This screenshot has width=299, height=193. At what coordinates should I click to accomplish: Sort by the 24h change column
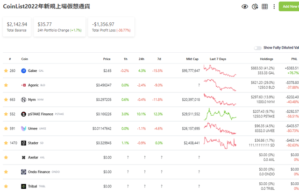click(141, 59)
